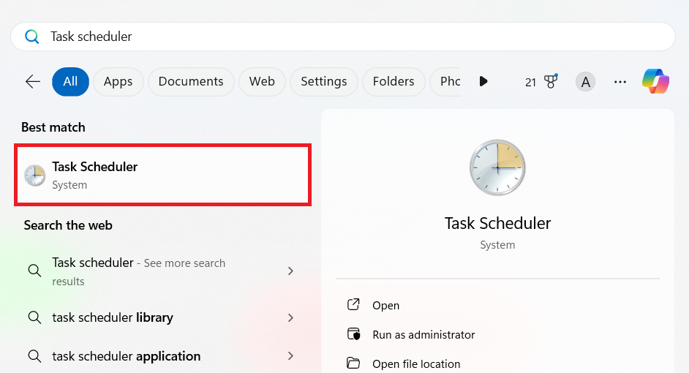Open the Copilot colorful icon

655,81
